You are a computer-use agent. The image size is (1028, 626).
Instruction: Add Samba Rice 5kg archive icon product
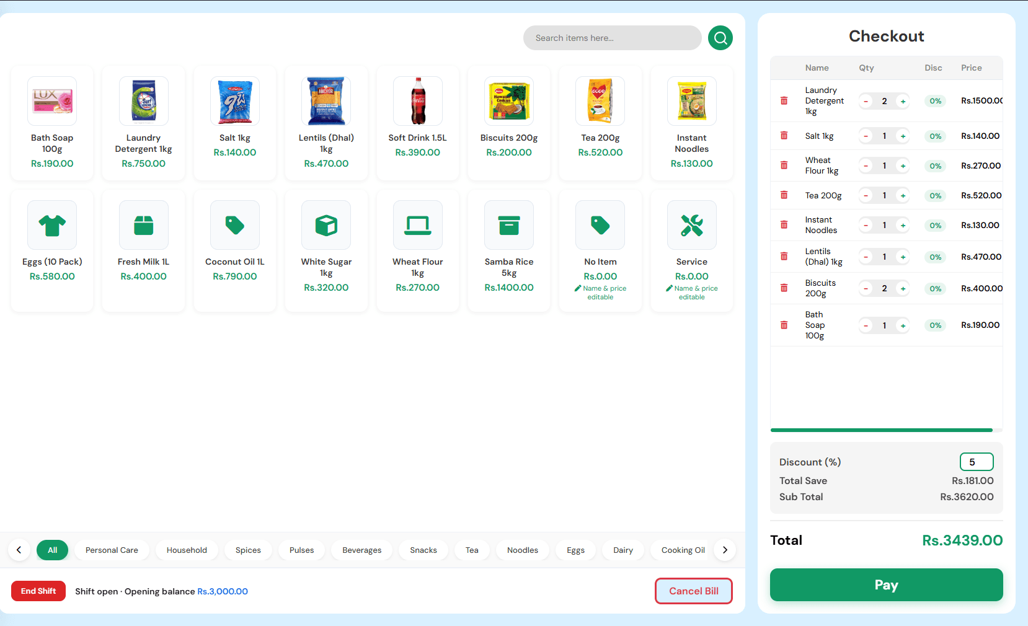[509, 225]
